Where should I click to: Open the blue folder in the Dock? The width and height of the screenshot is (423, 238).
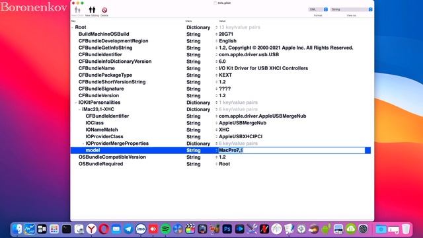[381, 229]
